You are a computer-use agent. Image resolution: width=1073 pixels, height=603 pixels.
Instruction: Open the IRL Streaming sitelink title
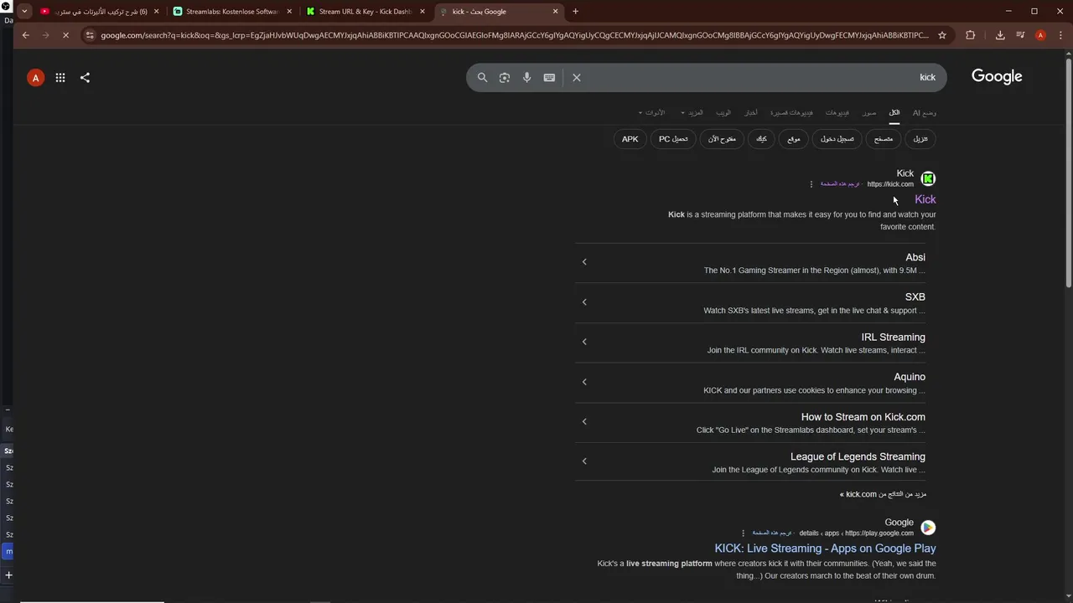[893, 338]
